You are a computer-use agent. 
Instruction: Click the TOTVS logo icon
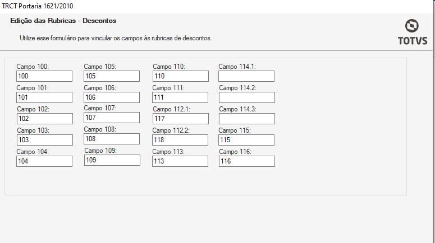pos(412,26)
